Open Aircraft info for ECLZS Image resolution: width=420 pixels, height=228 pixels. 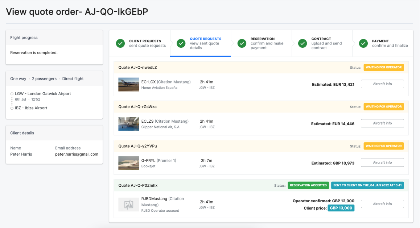coord(382,123)
